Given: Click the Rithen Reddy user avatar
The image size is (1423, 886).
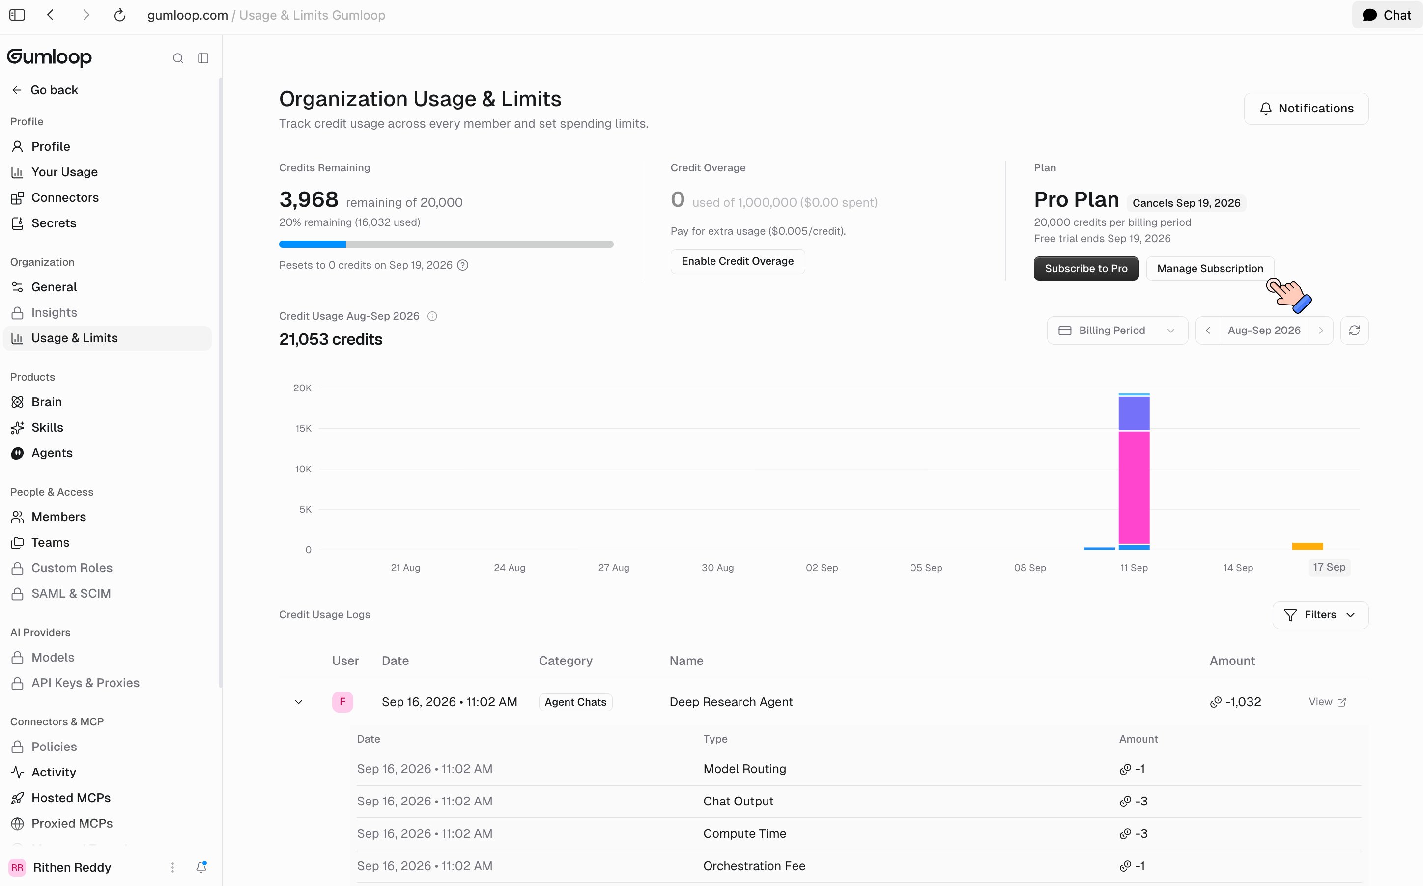Looking at the screenshot, I should point(18,868).
